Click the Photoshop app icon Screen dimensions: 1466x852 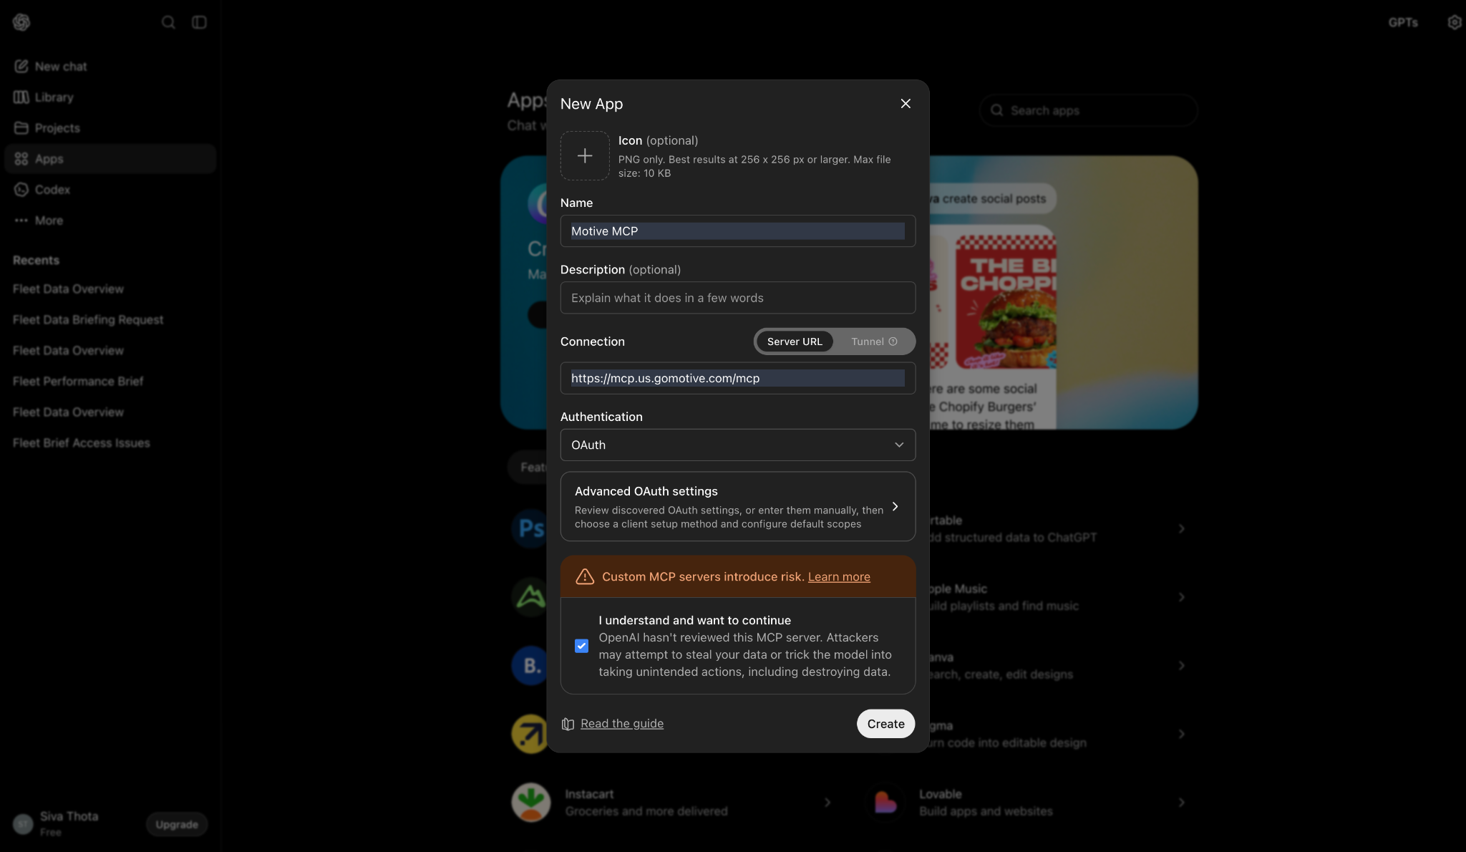click(x=529, y=528)
